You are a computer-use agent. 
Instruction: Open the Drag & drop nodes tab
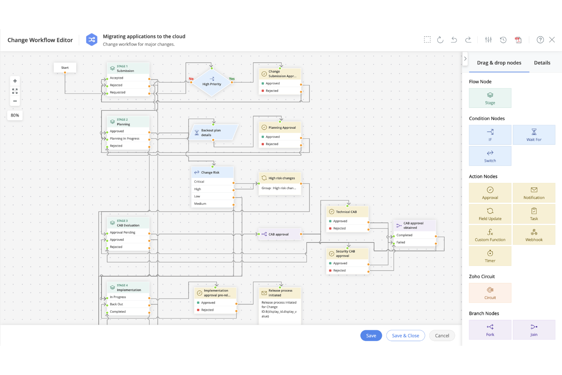499,63
